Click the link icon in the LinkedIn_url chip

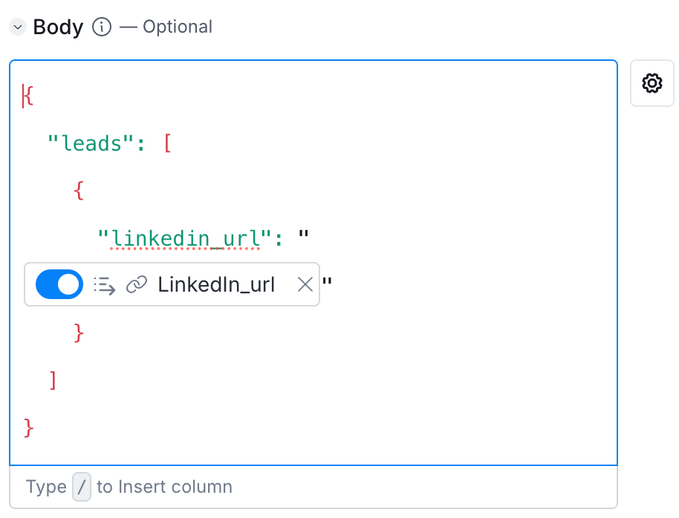(x=136, y=284)
